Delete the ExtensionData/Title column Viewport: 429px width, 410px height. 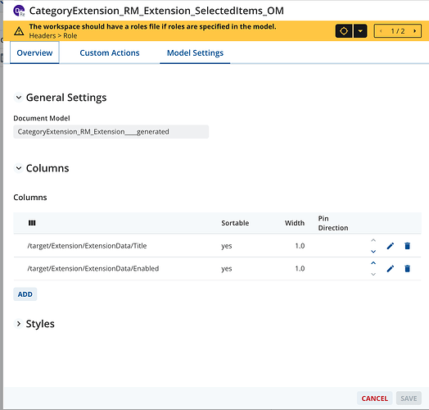(x=408, y=246)
